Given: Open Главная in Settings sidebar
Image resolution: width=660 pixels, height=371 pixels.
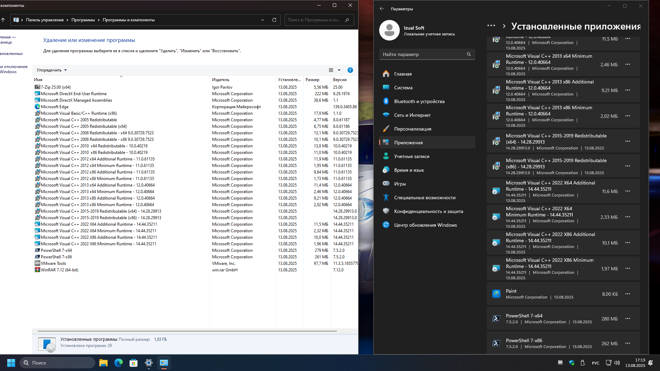Looking at the screenshot, I should click(x=427, y=74).
